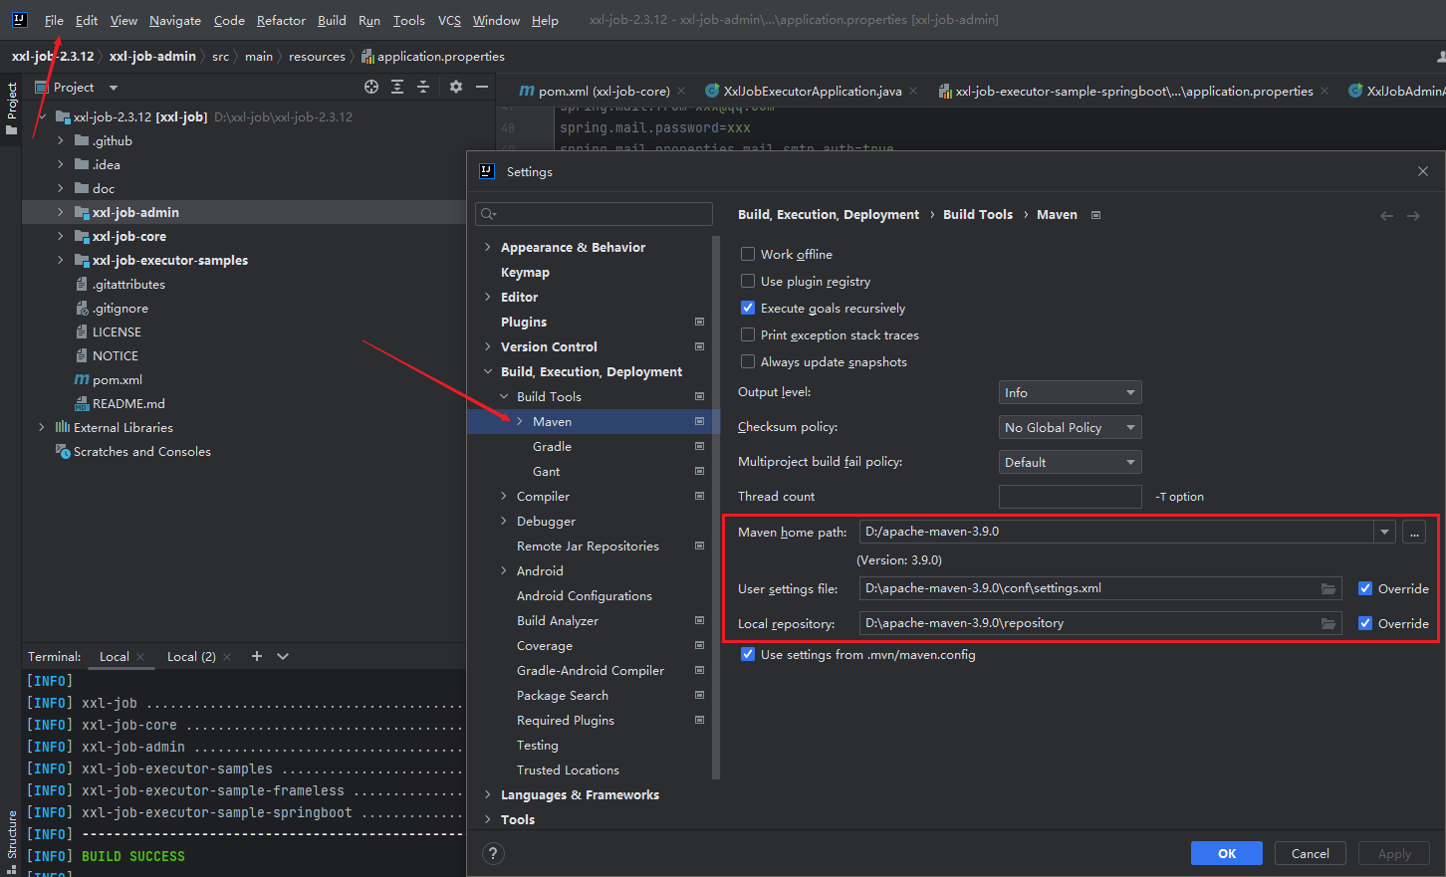The height and width of the screenshot is (877, 1446).
Task: Click OK in Settings dialog
Action: [x=1227, y=853]
